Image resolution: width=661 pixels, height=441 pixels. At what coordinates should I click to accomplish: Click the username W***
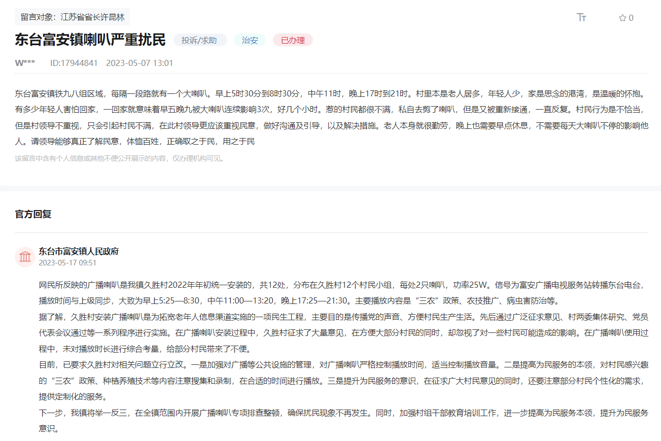[22, 63]
